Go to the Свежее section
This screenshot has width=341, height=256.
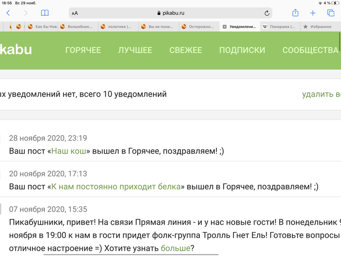pos(186,50)
